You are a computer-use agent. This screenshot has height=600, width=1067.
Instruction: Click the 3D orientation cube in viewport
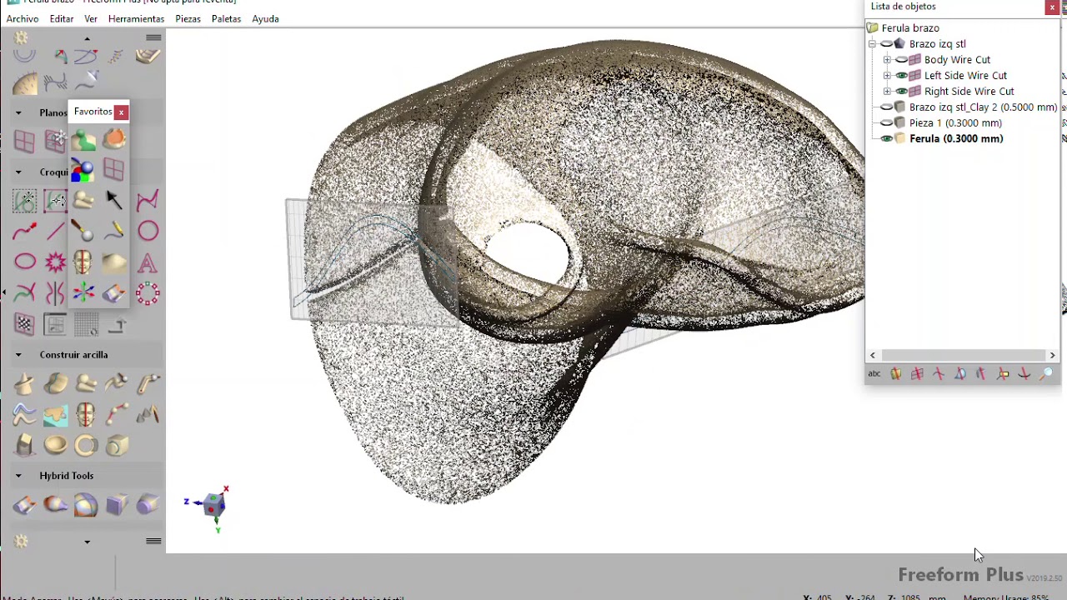pos(214,504)
